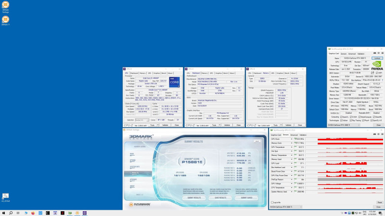Image resolution: width=385 pixels, height=216 pixels.
Task: Open the hamburger menu in GPU-Z Graphics Card window
Action: 382,53
